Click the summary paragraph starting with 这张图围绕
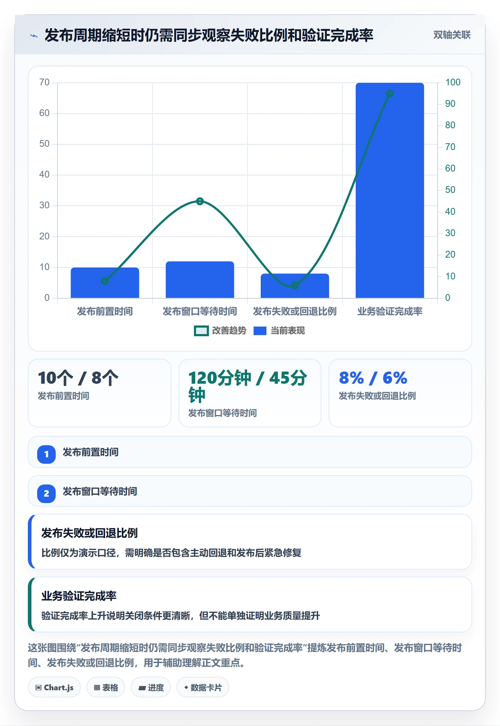 (x=245, y=655)
